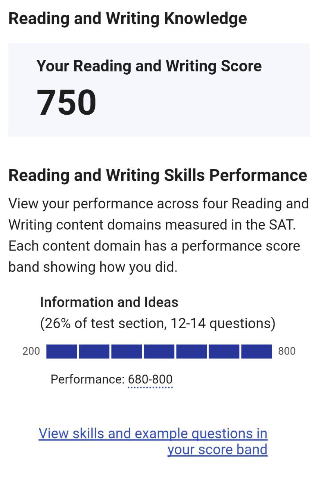The image size is (324, 478).
Task: Click the dotted-underlined '680-800' tooltip text
Action: (x=150, y=379)
